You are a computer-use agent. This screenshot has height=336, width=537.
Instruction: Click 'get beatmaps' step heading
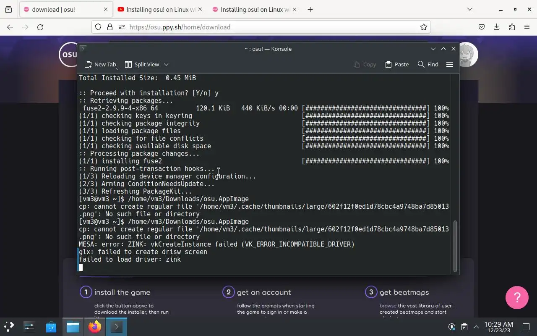(x=404, y=292)
